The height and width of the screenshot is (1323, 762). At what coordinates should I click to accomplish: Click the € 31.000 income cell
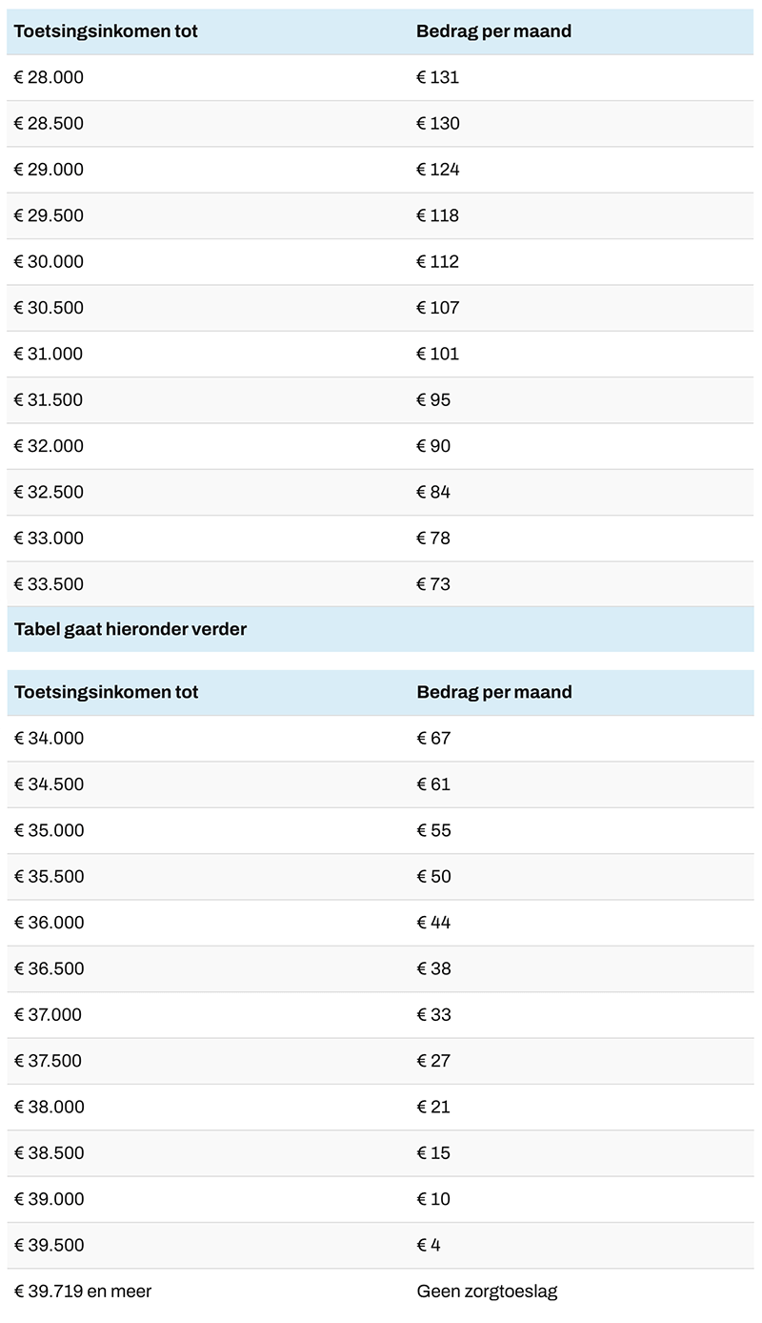coord(49,354)
